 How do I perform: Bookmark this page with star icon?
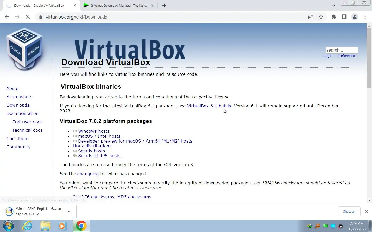[321, 17]
